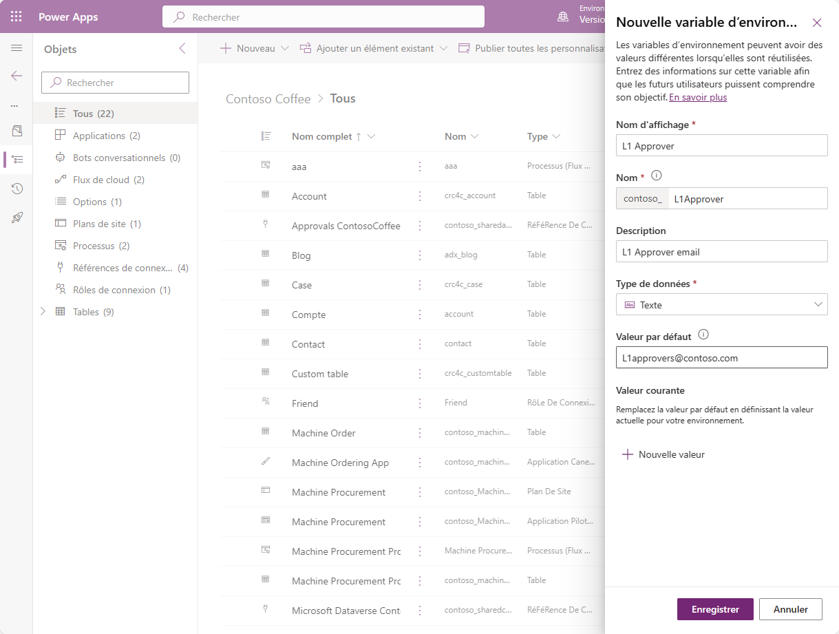The width and height of the screenshot is (839, 634).
Task: Click the list type column header icon
Action: click(x=266, y=136)
